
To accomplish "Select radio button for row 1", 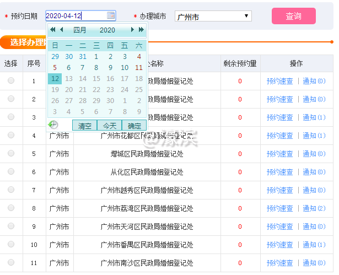I will click(x=11, y=81).
